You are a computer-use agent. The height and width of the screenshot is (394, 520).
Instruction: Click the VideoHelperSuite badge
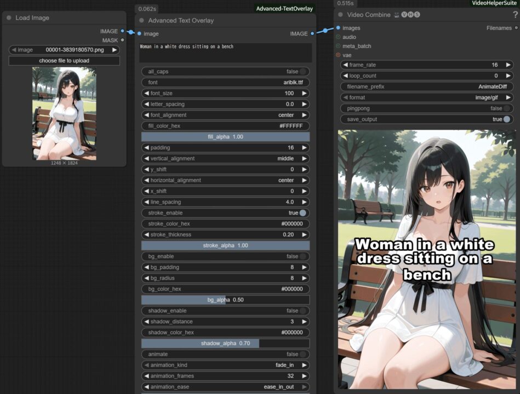click(494, 3)
